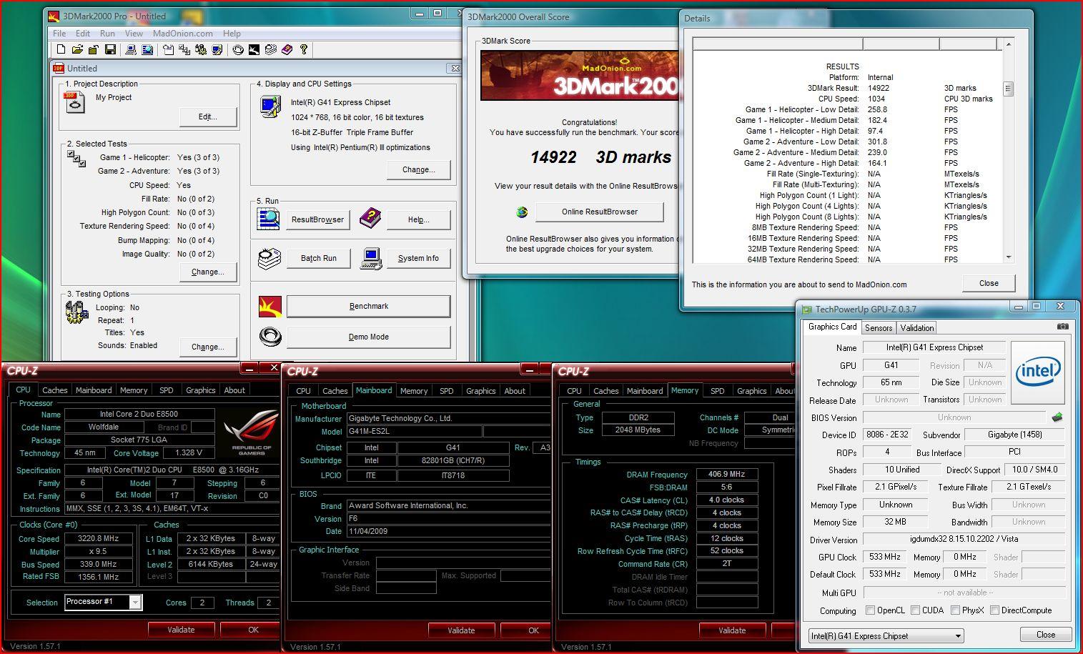
Task: Click the System Info computer icon in the toolbar
Action: (x=131, y=49)
